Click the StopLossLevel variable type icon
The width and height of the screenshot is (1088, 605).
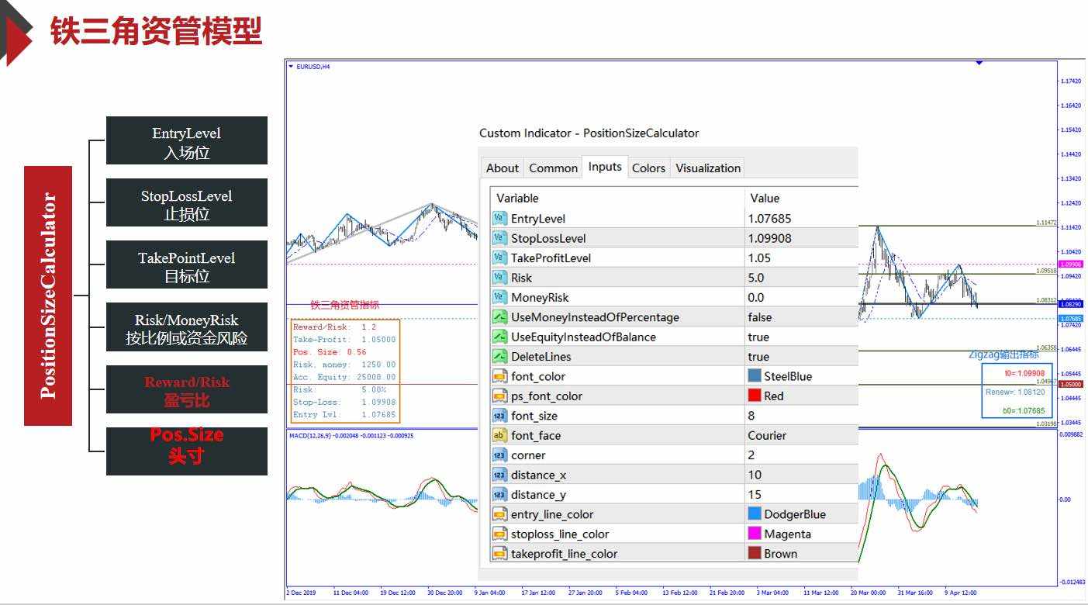500,238
